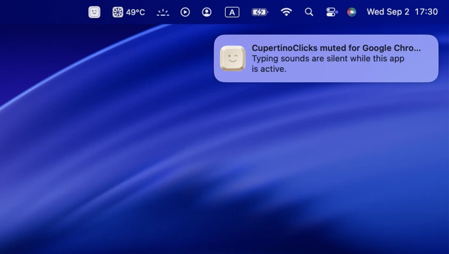Open the CupertinoClicks smiley menu bar icon
449x254 pixels.
pos(94,12)
